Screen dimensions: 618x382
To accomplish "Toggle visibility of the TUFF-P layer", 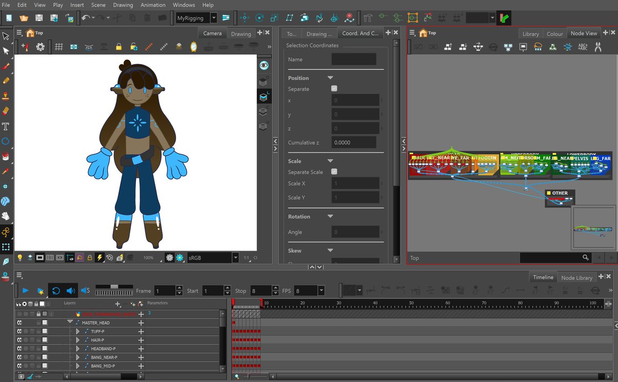I will 20,331.
